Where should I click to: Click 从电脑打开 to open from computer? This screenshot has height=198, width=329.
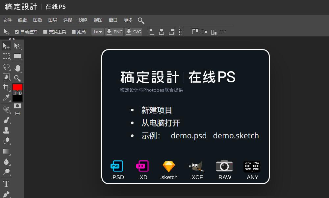pos(161,123)
